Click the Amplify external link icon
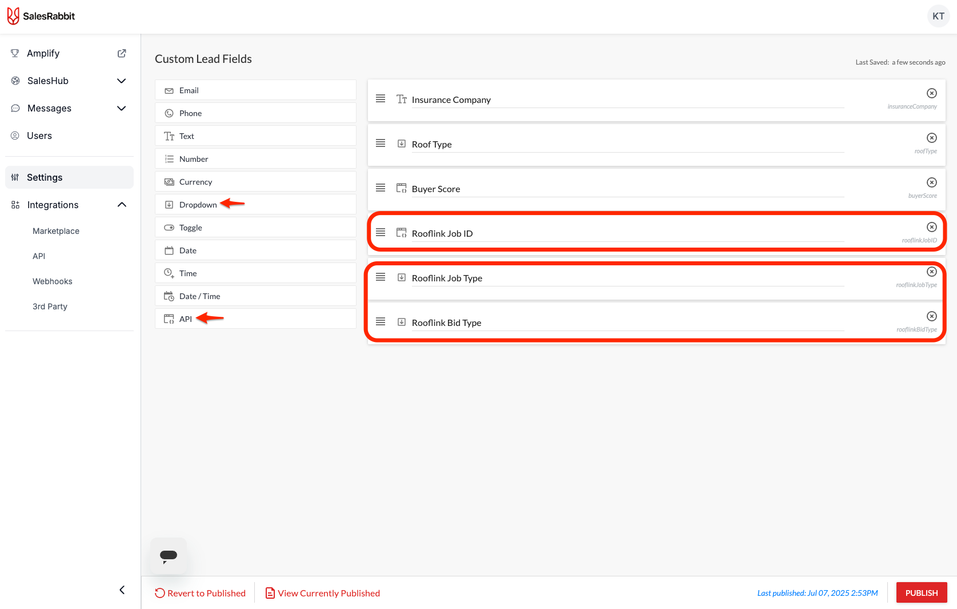 click(x=122, y=53)
